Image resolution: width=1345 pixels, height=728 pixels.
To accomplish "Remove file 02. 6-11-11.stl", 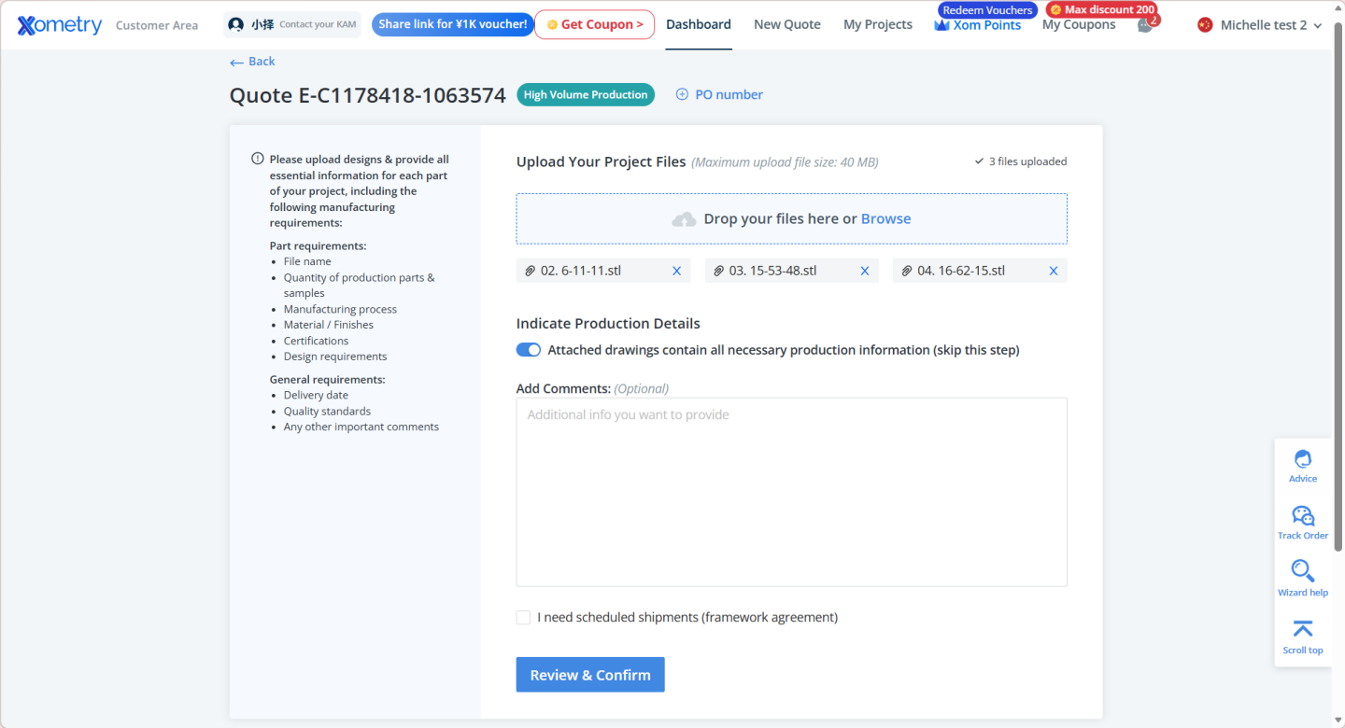I will (x=677, y=272).
